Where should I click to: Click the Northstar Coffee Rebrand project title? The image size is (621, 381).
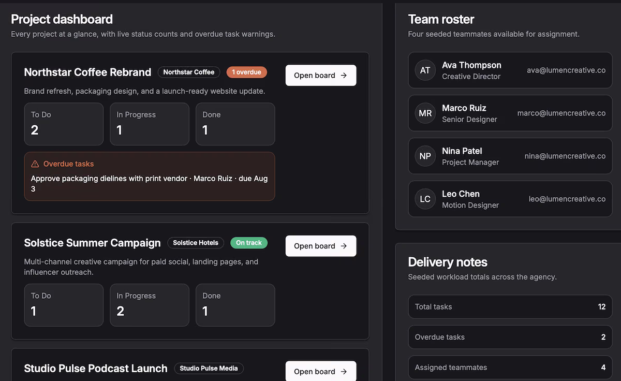87,72
